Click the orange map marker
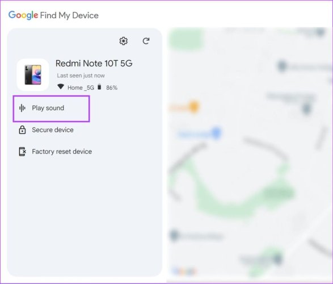Viewport: 333px width, 284px height. pyautogui.click(x=193, y=107)
